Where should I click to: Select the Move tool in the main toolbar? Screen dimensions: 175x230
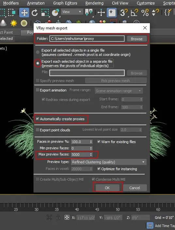coord(24,13)
